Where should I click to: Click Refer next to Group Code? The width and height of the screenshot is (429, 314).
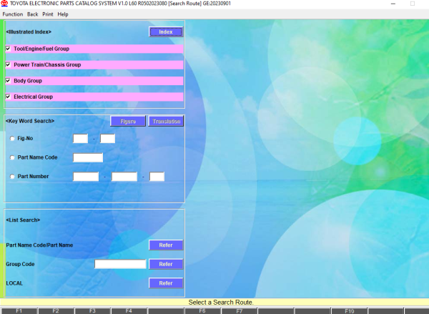point(166,264)
